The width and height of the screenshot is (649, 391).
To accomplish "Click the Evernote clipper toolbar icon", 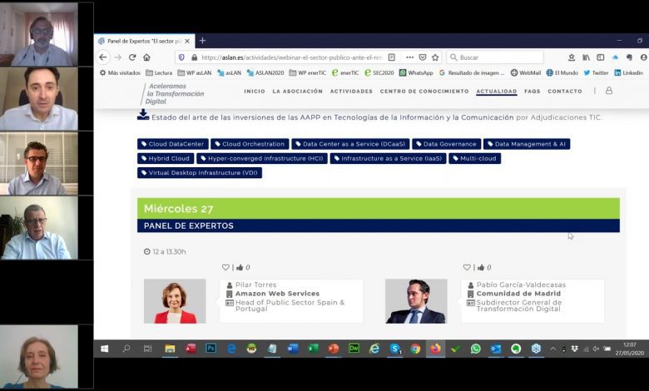I will 630,57.
